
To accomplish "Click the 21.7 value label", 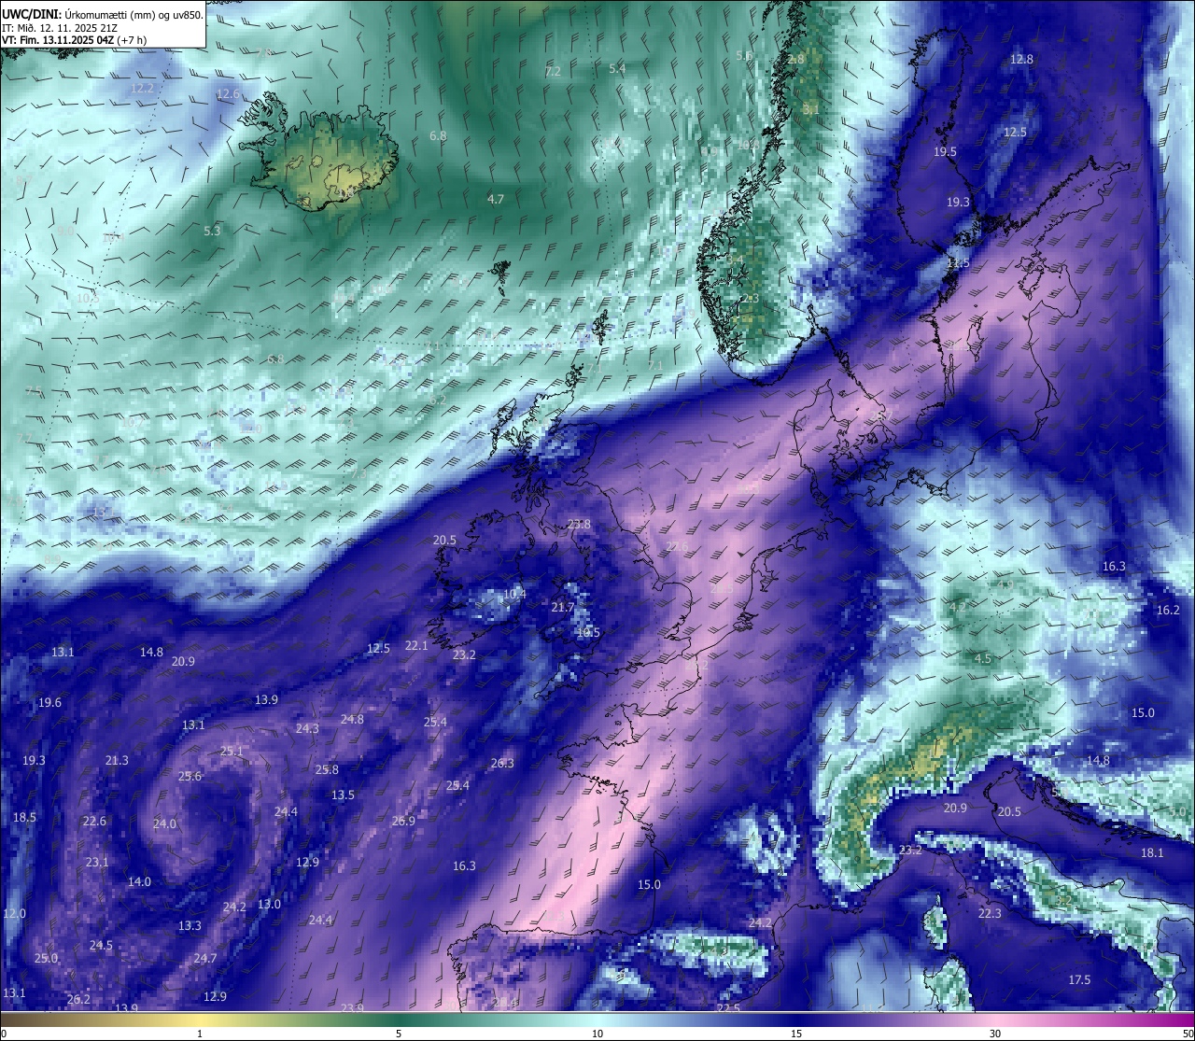I will tap(563, 608).
